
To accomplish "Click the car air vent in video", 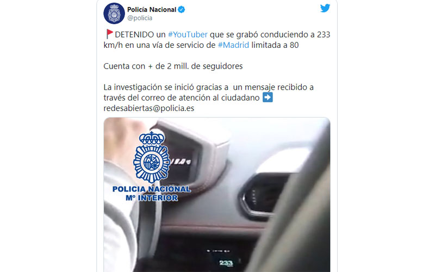I will 264,193.
